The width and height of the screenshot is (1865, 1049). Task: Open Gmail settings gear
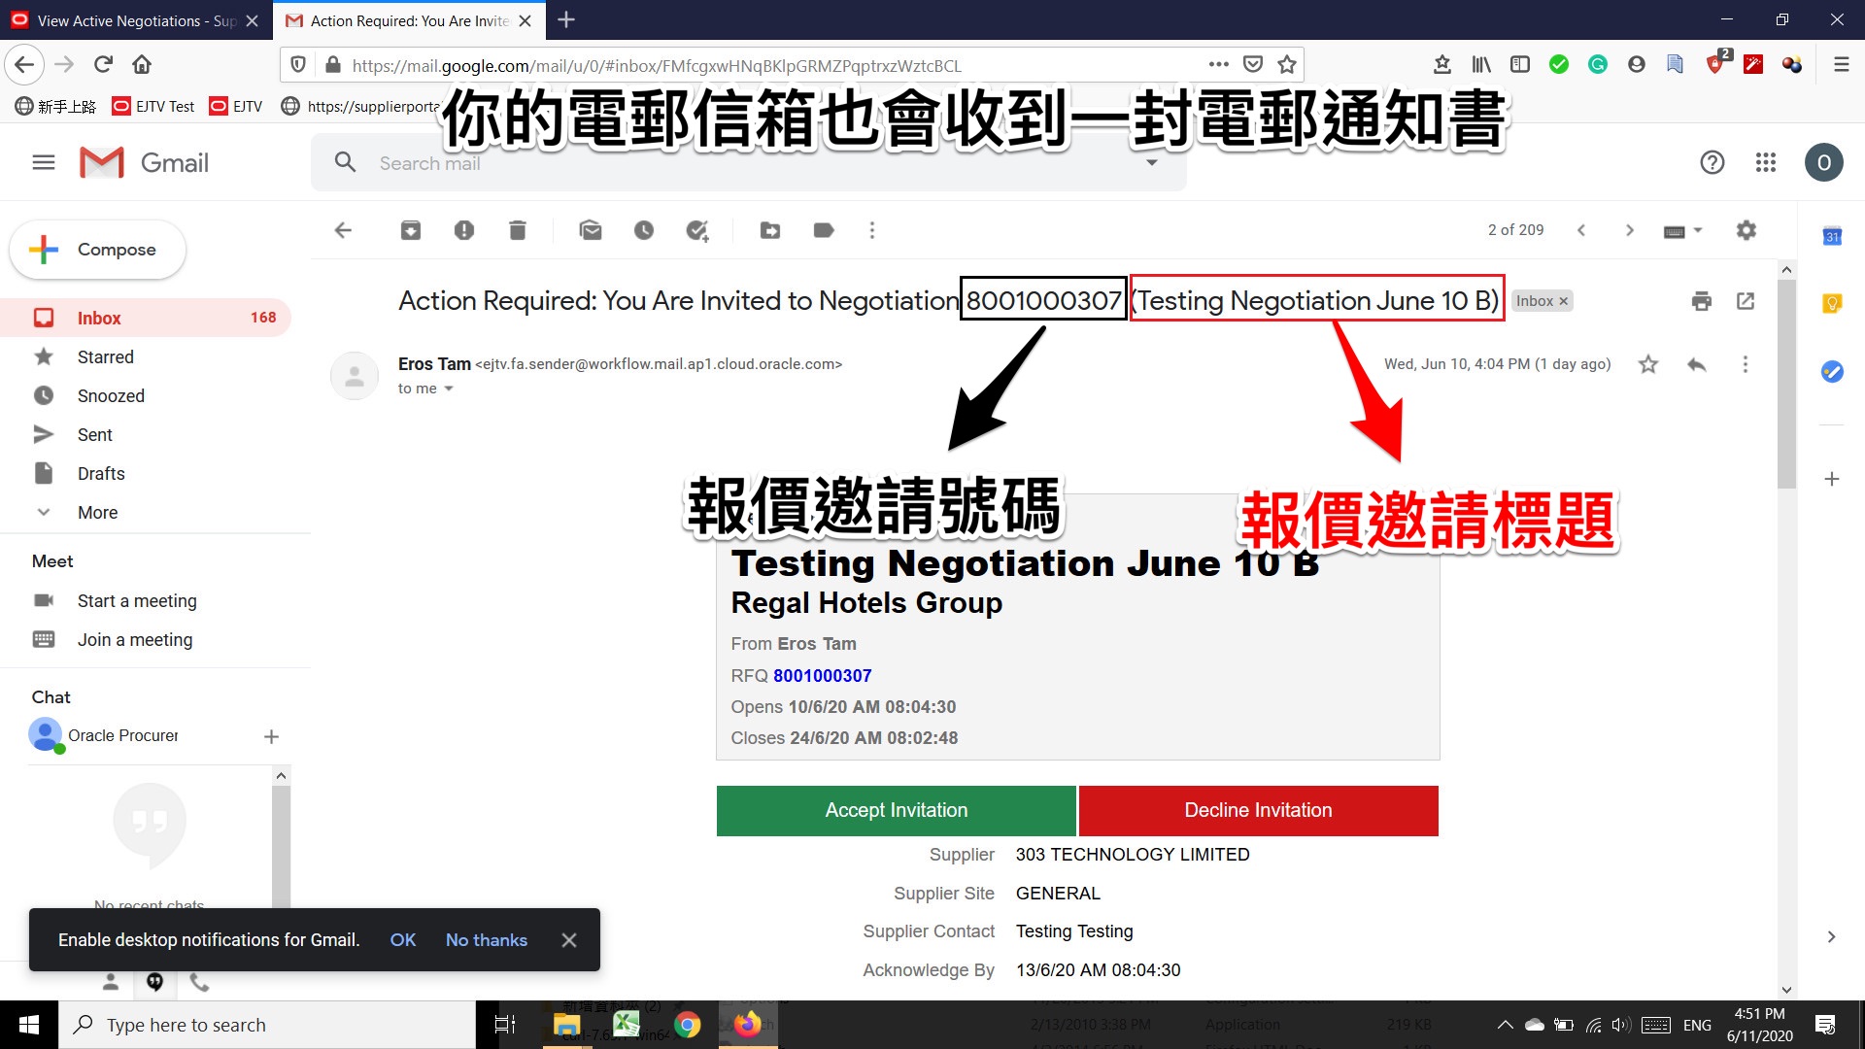click(x=1746, y=230)
